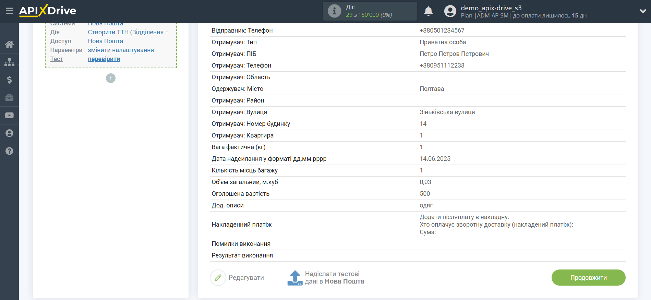
Task: Open the notifications bell icon
Action: pos(428,11)
